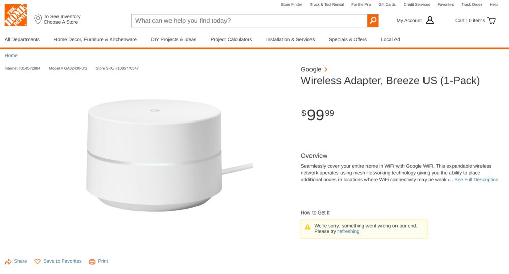Expand the All Departments menu
This screenshot has width=509, height=274.
pos(22,40)
